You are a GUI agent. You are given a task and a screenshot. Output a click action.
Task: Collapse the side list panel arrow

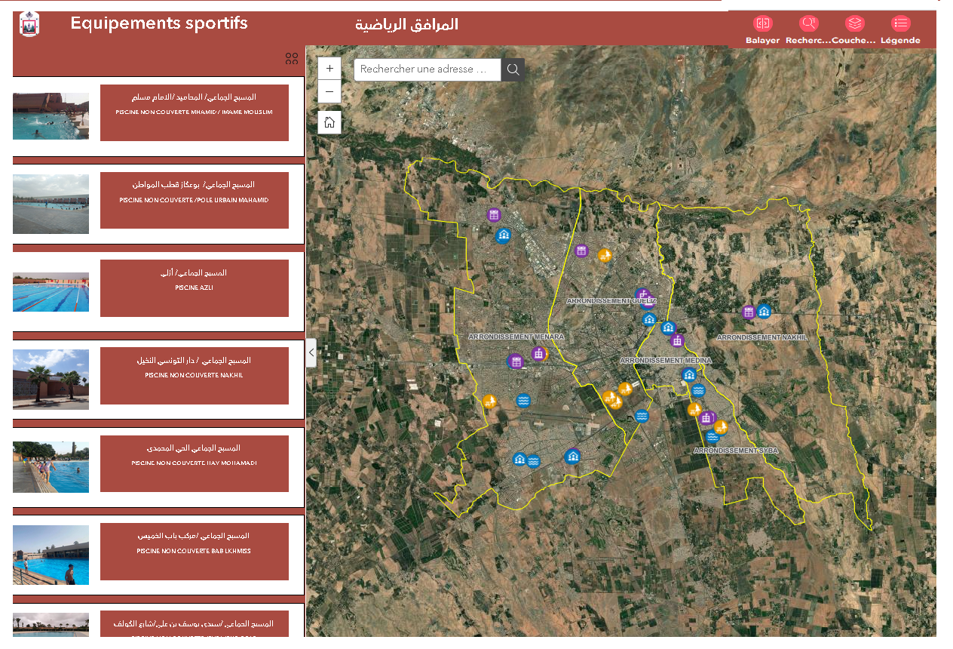311,352
